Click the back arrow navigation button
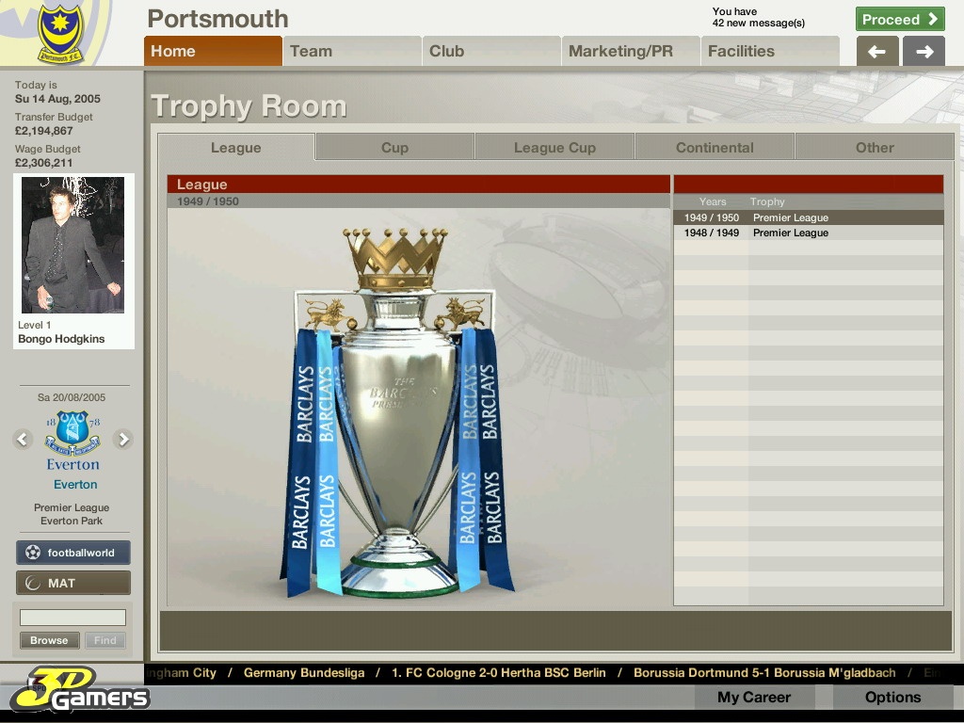 click(x=877, y=52)
